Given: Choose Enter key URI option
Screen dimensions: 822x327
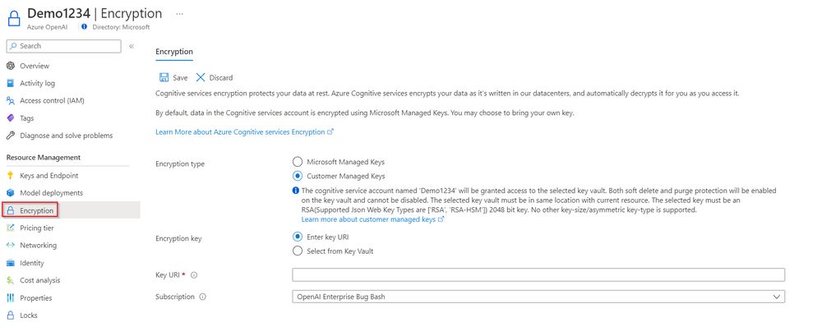Looking at the screenshot, I should [298, 237].
